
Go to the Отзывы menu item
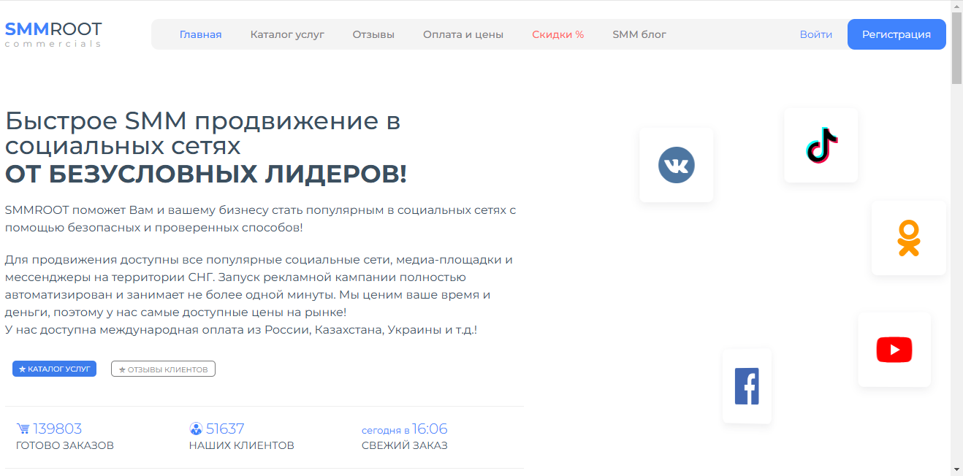(x=373, y=34)
